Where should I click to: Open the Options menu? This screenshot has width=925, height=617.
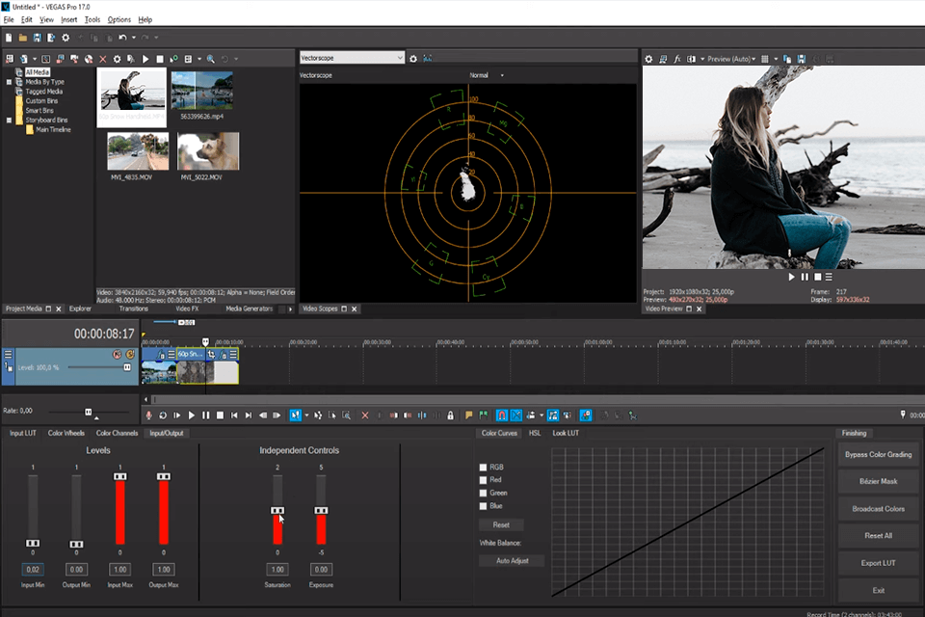tap(119, 19)
